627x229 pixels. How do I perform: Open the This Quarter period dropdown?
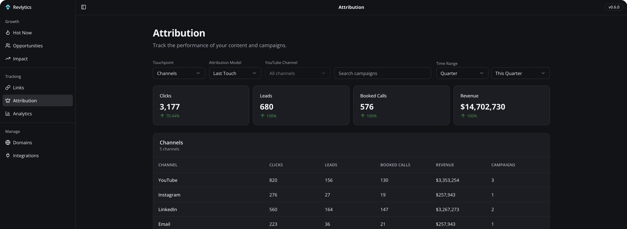[x=520, y=73]
